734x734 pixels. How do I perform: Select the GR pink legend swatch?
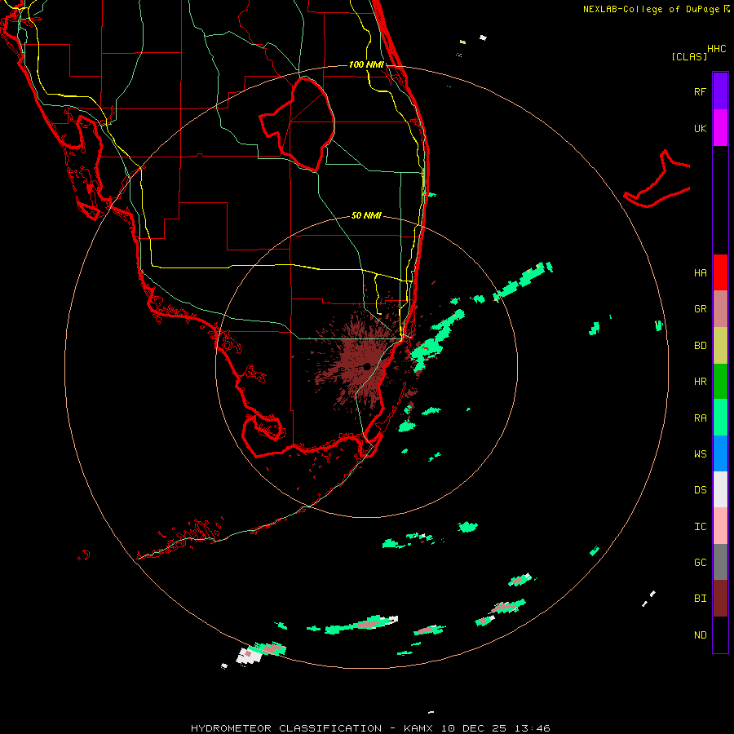point(720,309)
